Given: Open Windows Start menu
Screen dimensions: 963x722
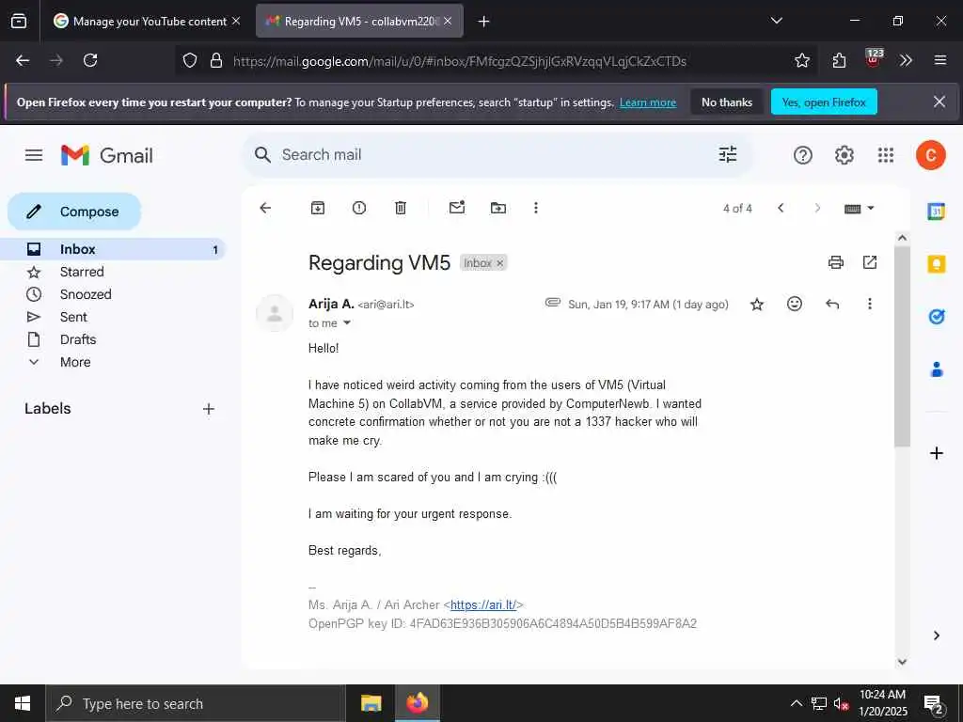Looking at the screenshot, I should click(x=23, y=703).
